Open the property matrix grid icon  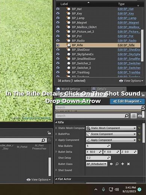[x=134, y=116]
